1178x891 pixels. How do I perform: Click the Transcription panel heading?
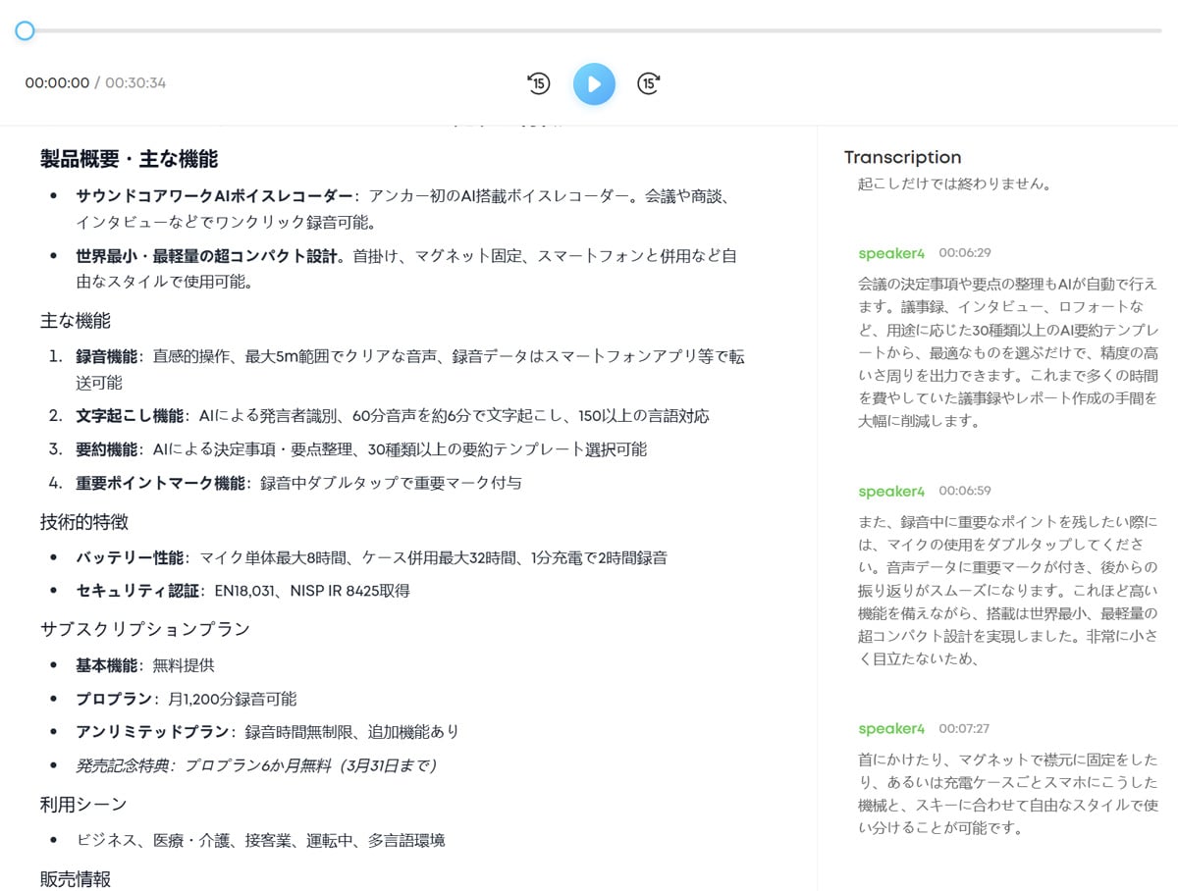(x=902, y=157)
